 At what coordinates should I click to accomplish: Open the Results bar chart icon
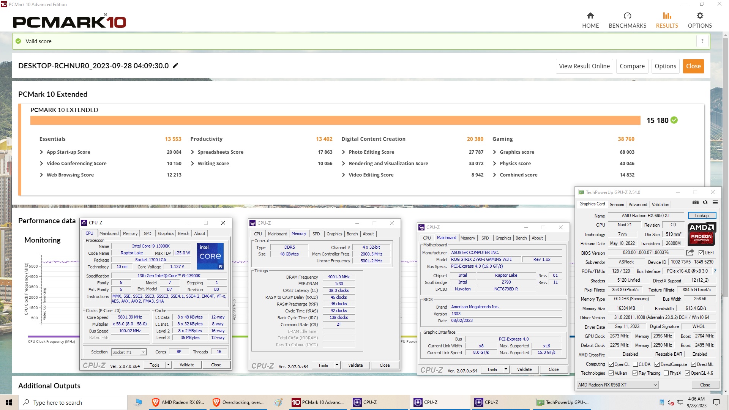pyautogui.click(x=667, y=16)
